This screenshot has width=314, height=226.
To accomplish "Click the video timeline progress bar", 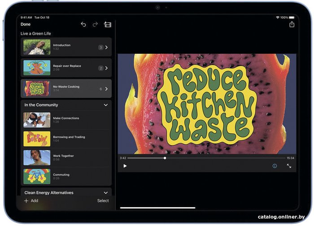I will (x=206, y=158).
